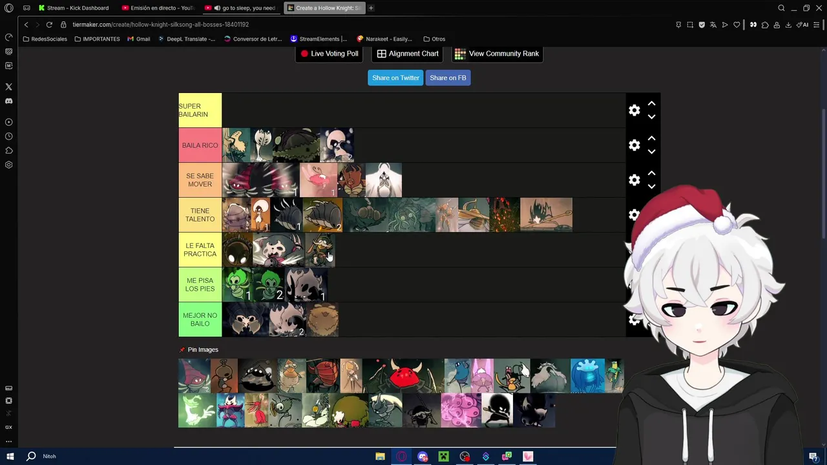Image resolution: width=827 pixels, height=465 pixels.
Task: Open sidebar settings gear icon
Action: (8, 165)
